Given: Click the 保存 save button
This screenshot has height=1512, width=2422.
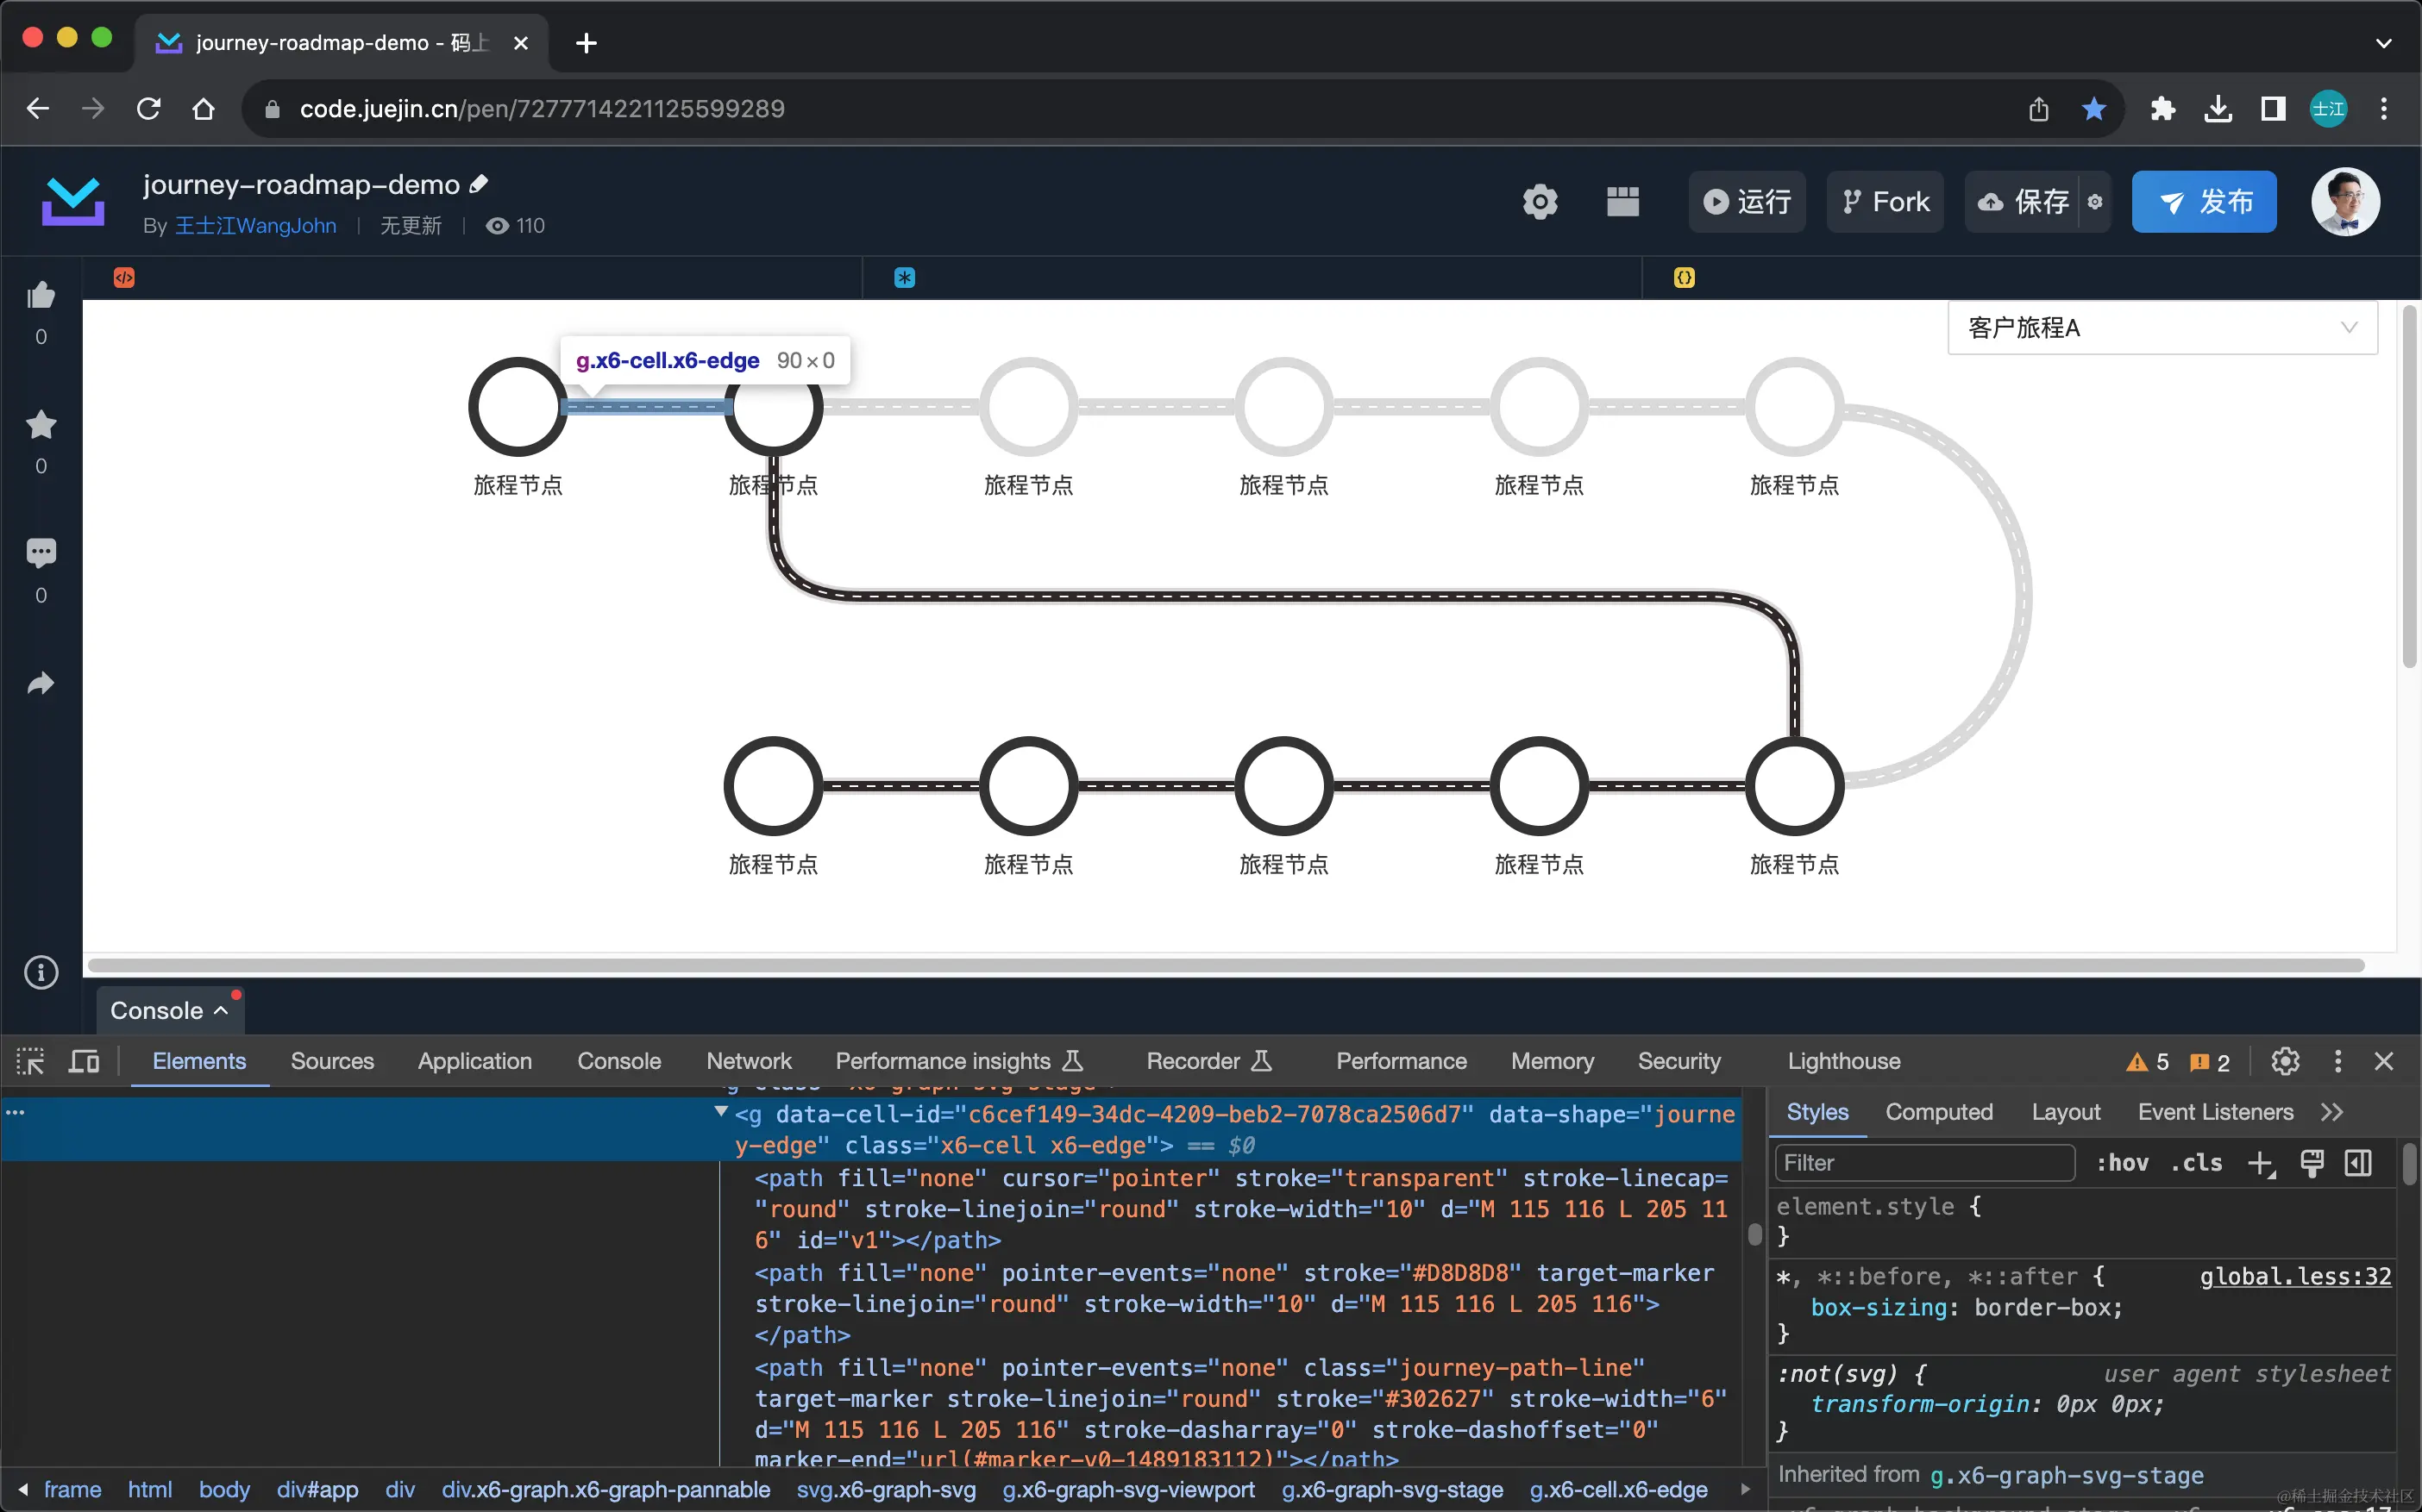Looking at the screenshot, I should pyautogui.click(x=2022, y=201).
